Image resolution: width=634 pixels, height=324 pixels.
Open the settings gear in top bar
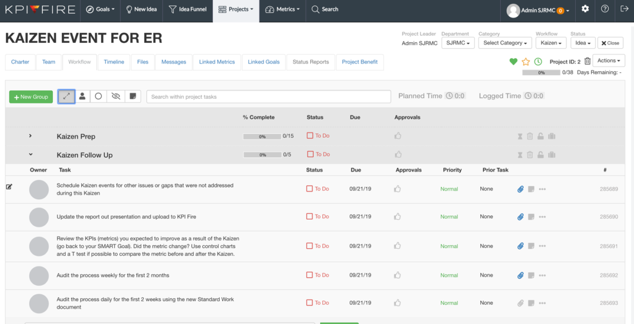point(585,9)
